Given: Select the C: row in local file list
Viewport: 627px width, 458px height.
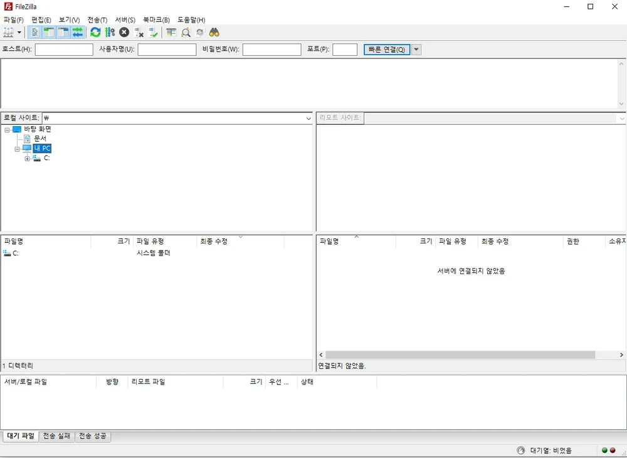Looking at the screenshot, I should (x=156, y=253).
